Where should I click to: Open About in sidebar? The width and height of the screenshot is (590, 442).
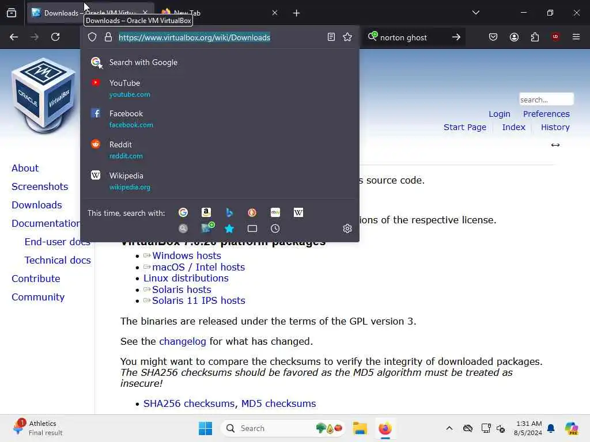click(x=25, y=168)
